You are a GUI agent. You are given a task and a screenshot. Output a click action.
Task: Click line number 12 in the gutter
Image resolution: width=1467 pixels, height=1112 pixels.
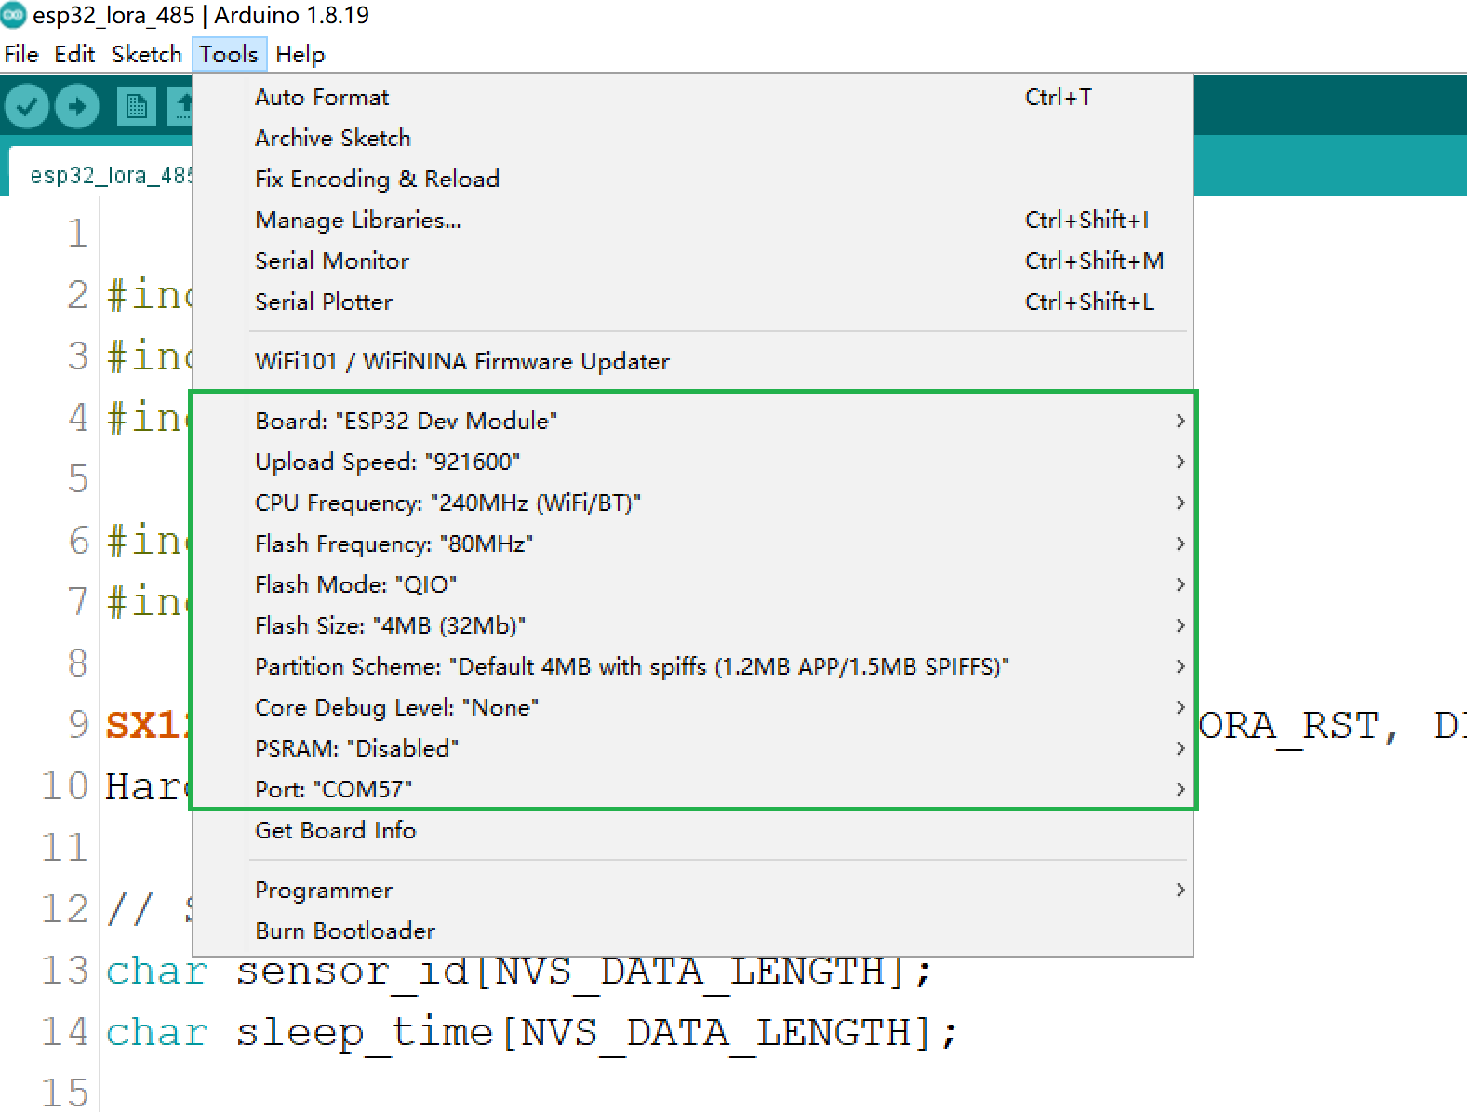[65, 909]
